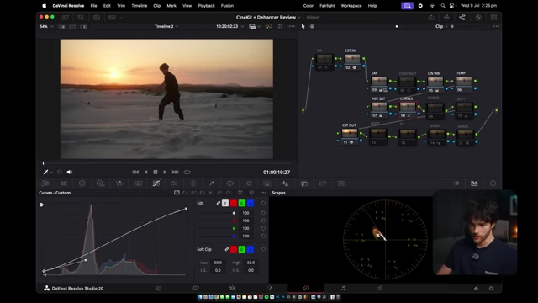Open the Fusion menu

pos(227,6)
